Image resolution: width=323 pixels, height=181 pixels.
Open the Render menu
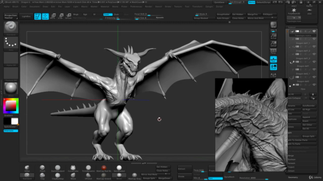click(148, 7)
